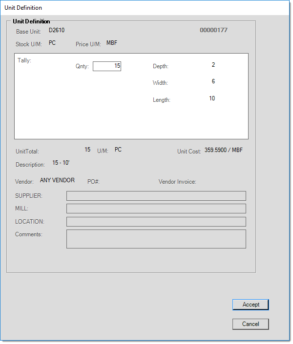293x344 pixels.
Task: Click the Width label
Action: (x=160, y=83)
